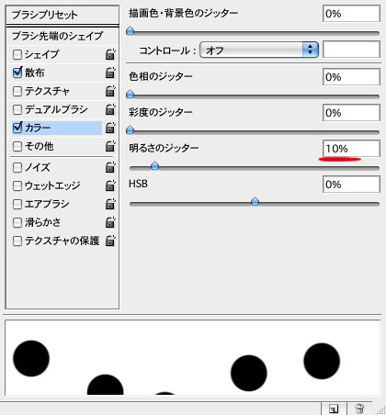Toggle lock icon beside テクスチャ
The width and height of the screenshot is (386, 415).
click(110, 91)
